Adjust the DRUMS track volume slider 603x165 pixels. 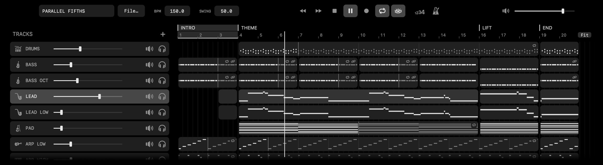(x=88, y=49)
